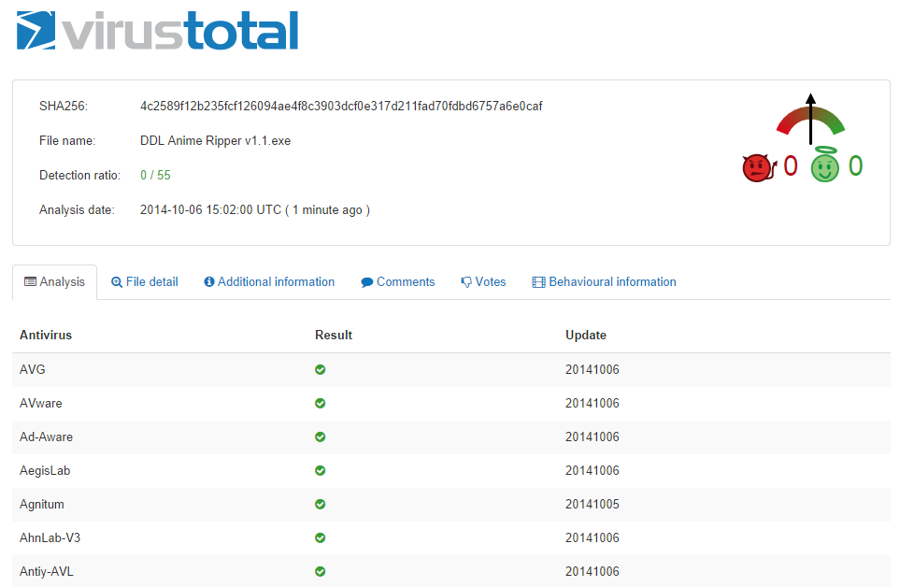
Task: Click the SHA256 hash value
Action: click(x=341, y=107)
